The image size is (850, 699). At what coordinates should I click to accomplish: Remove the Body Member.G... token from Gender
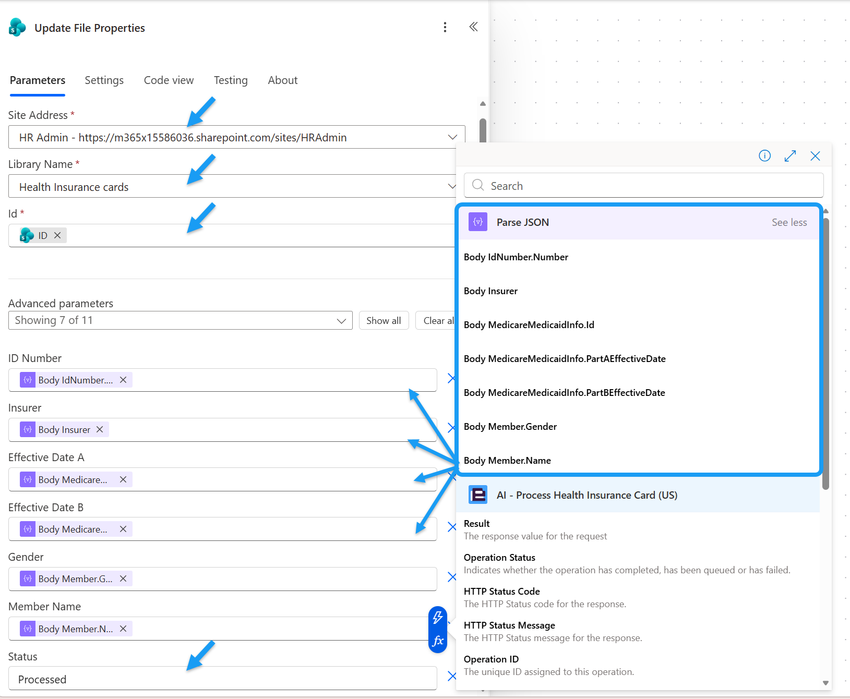[123, 579]
